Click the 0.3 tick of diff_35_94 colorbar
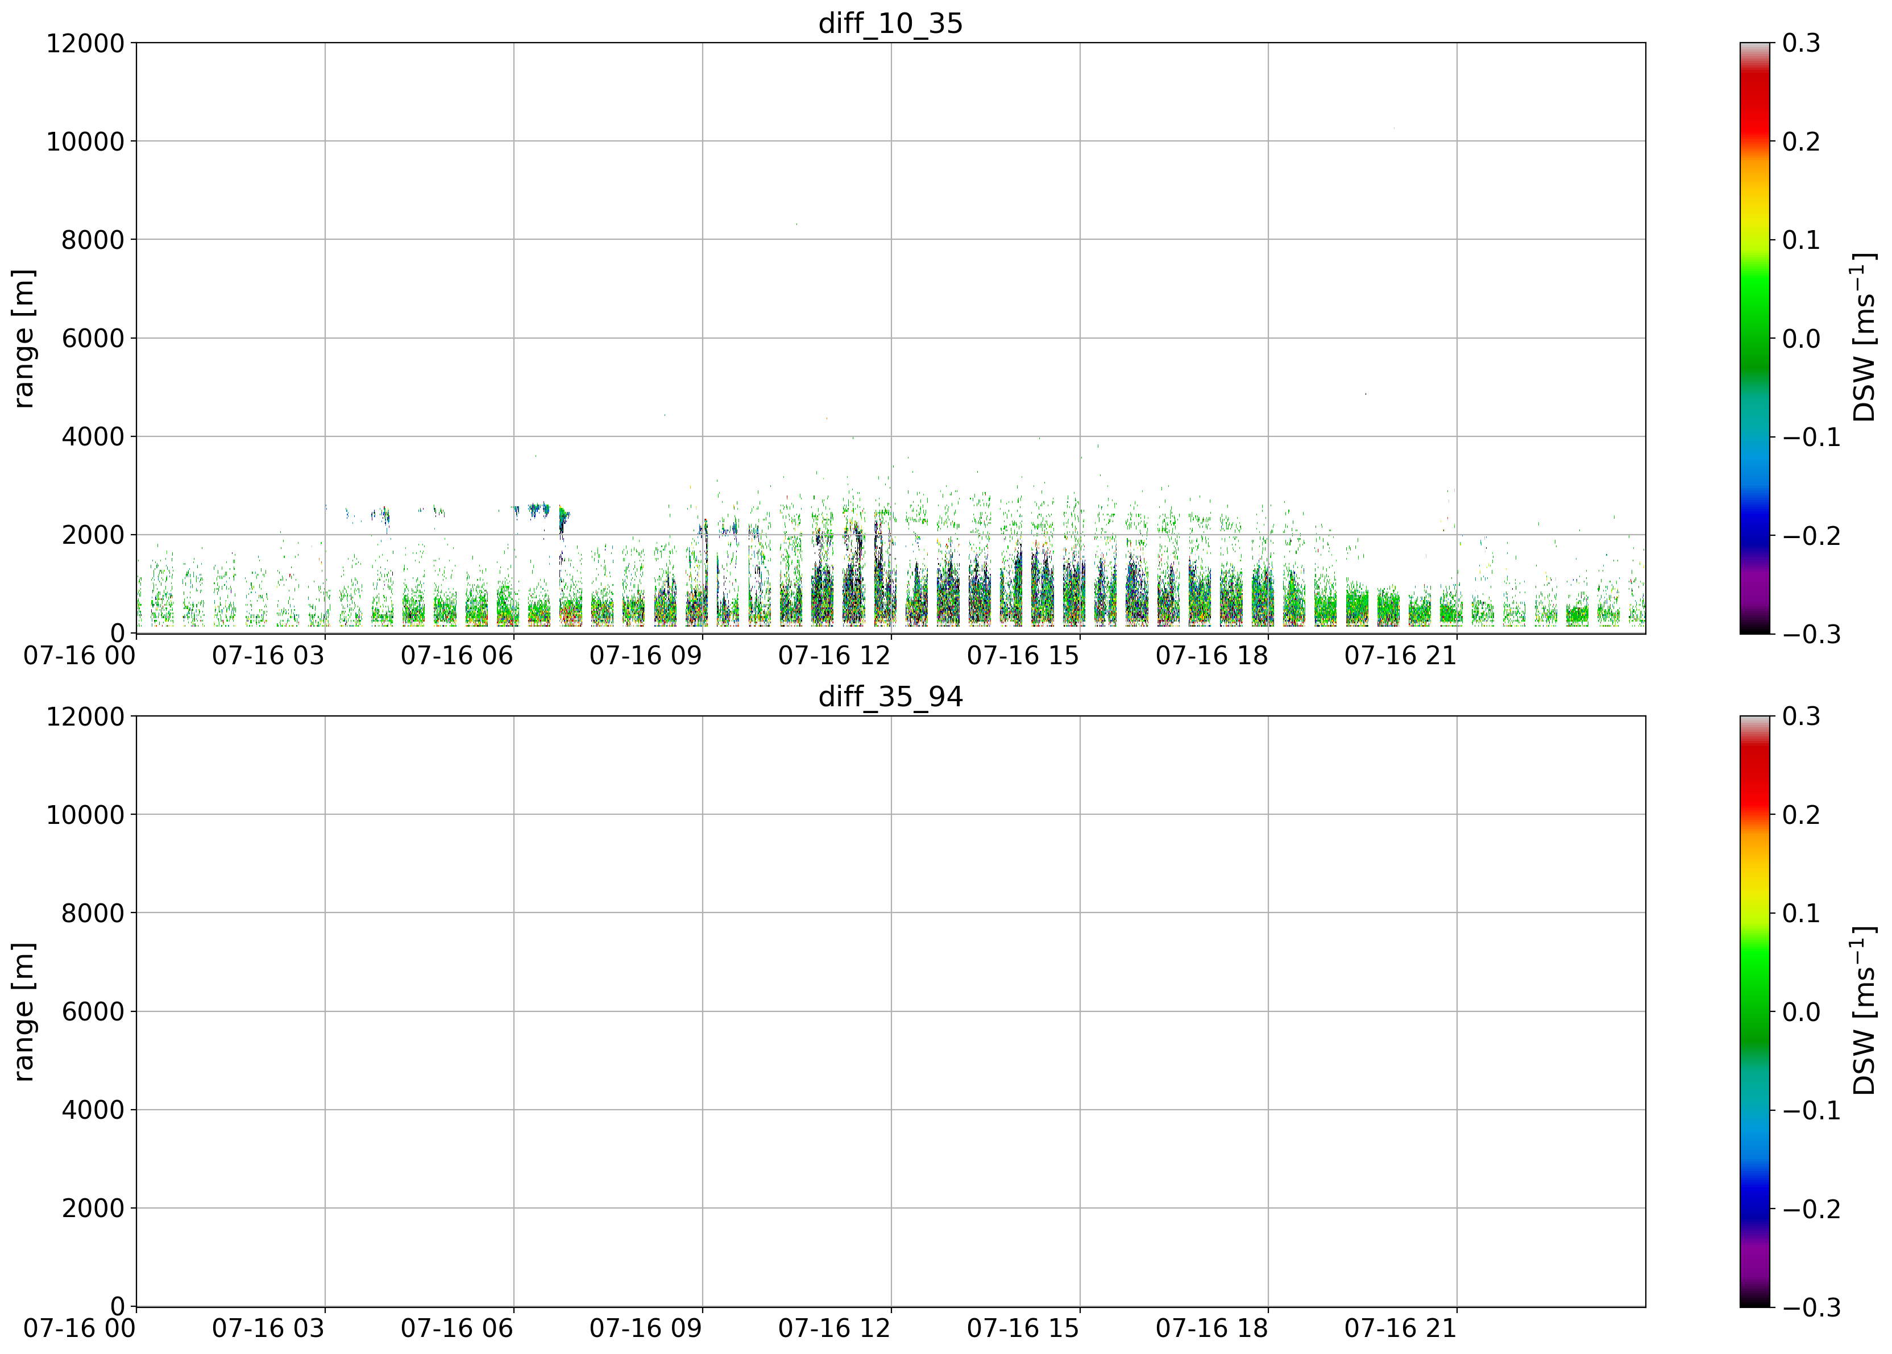This screenshot has height=1354, width=1892. click(x=1802, y=717)
